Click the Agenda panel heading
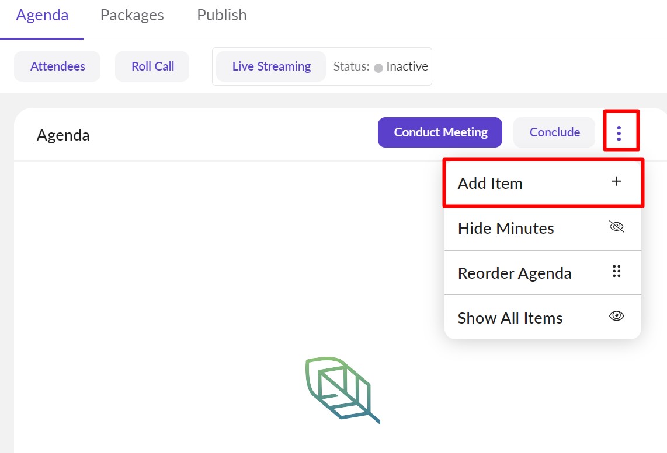Viewport: 667px width, 453px height. [x=63, y=135]
